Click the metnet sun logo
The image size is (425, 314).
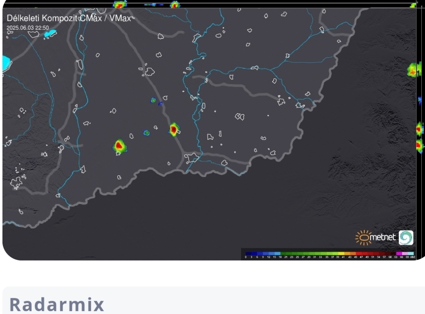[363, 237]
